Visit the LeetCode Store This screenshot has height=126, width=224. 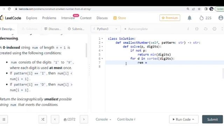click(x=120, y=18)
